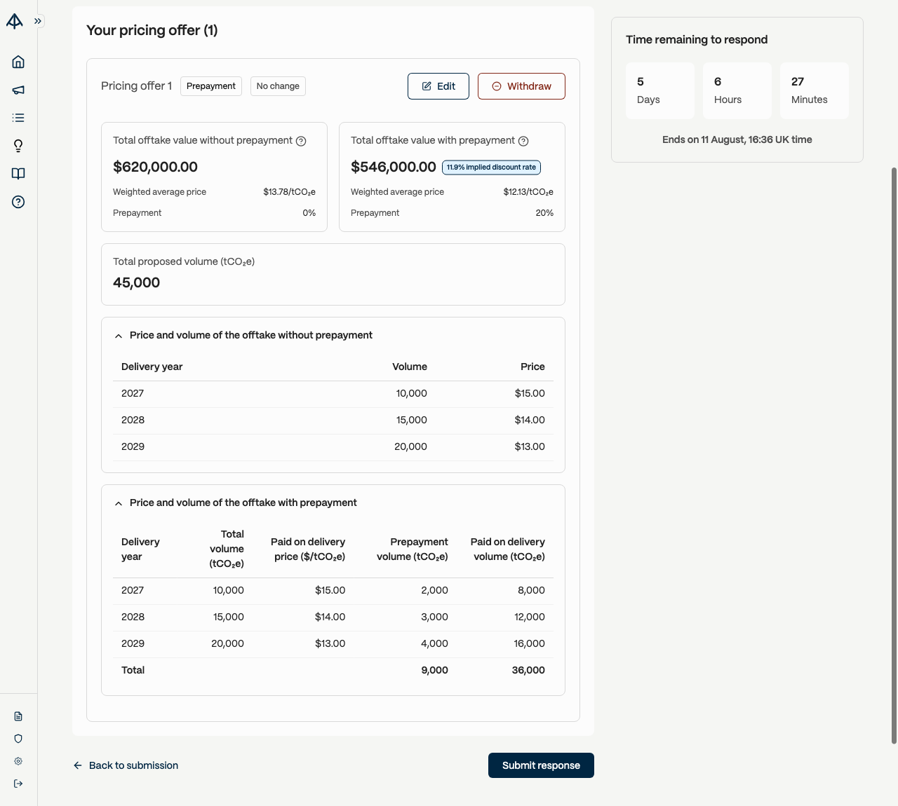Open the megaphone announcements icon
This screenshot has height=806, width=898.
(x=18, y=90)
